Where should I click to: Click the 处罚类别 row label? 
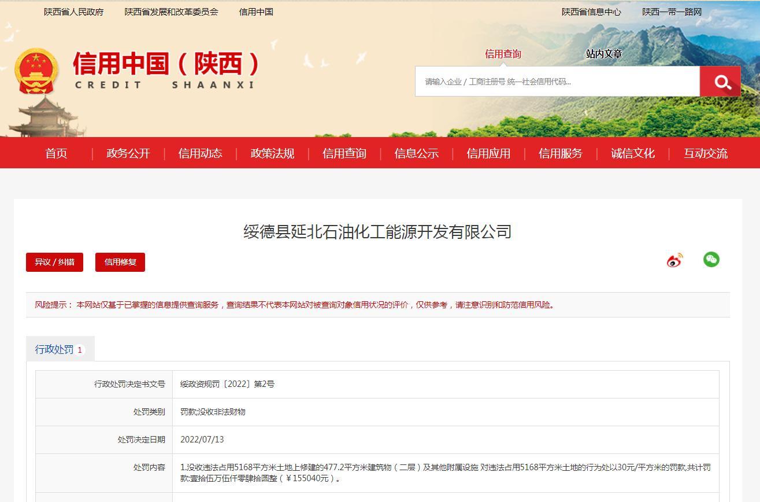point(149,412)
